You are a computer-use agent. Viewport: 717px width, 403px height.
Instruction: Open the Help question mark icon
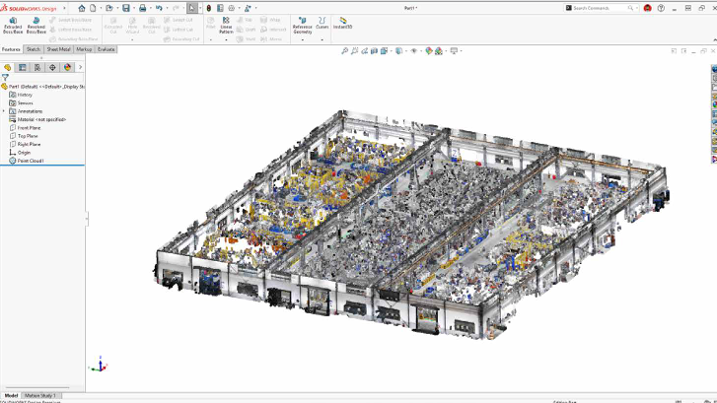click(x=661, y=8)
